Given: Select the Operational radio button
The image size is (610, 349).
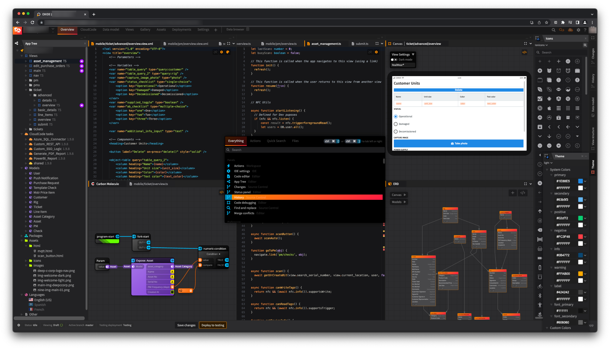Looking at the screenshot, I should [396, 116].
